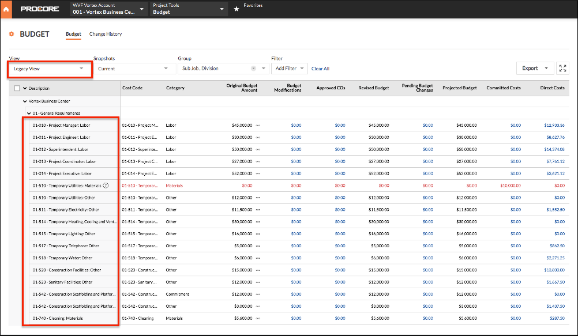Select row 01-520 - Construction Facilities: Other
The image size is (578, 336).
pos(67,270)
